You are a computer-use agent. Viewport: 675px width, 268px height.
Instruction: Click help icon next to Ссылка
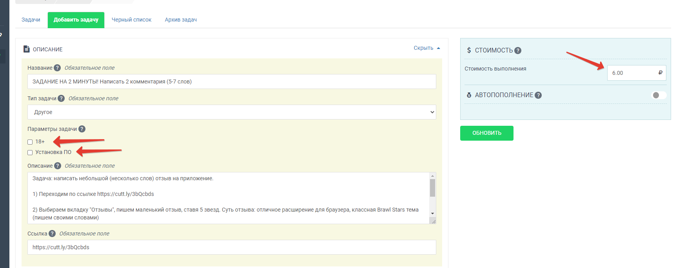(x=52, y=234)
